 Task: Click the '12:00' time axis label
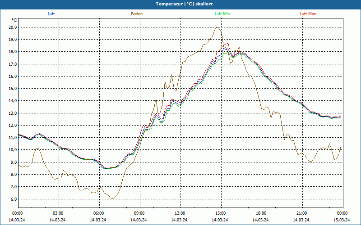pyautogui.click(x=180, y=213)
